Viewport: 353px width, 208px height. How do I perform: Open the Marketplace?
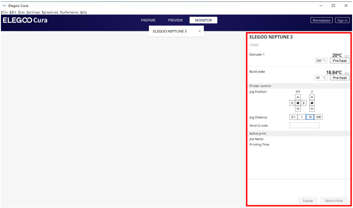coord(322,20)
